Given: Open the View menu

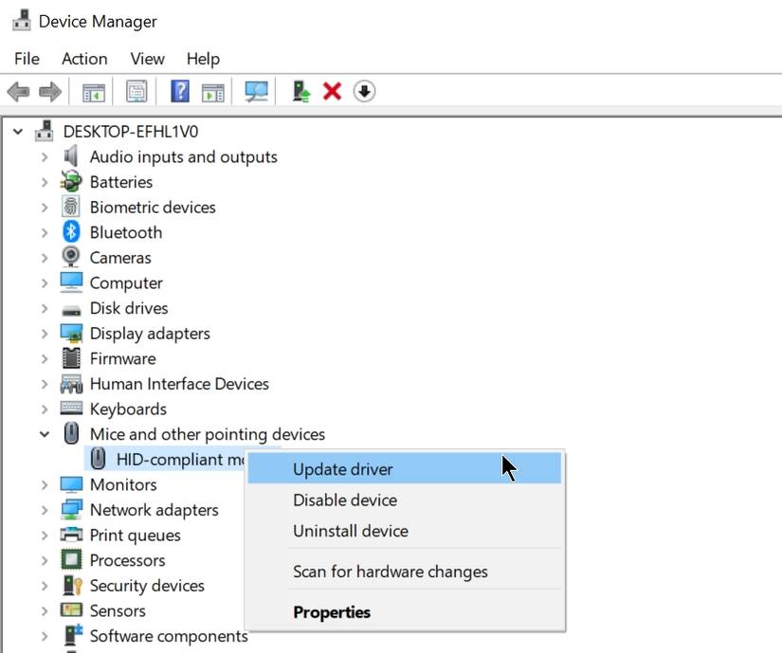Looking at the screenshot, I should click(x=147, y=59).
